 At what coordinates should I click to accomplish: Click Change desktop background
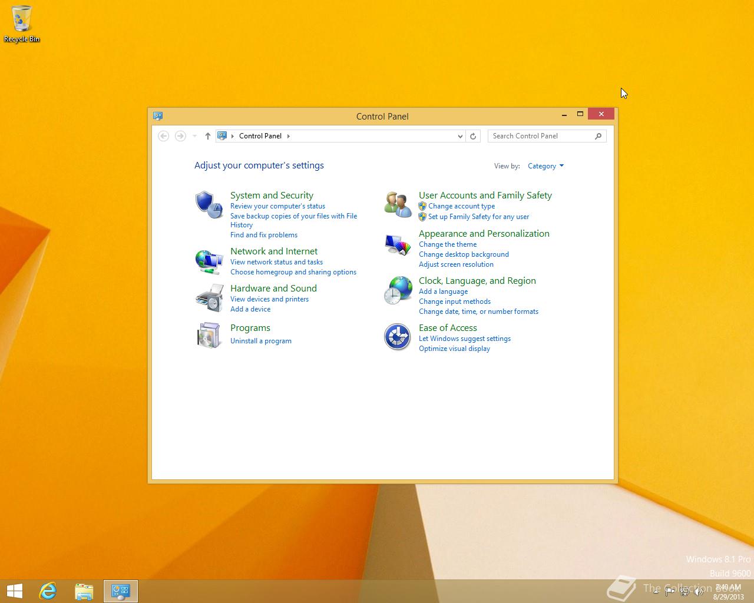[x=464, y=254]
